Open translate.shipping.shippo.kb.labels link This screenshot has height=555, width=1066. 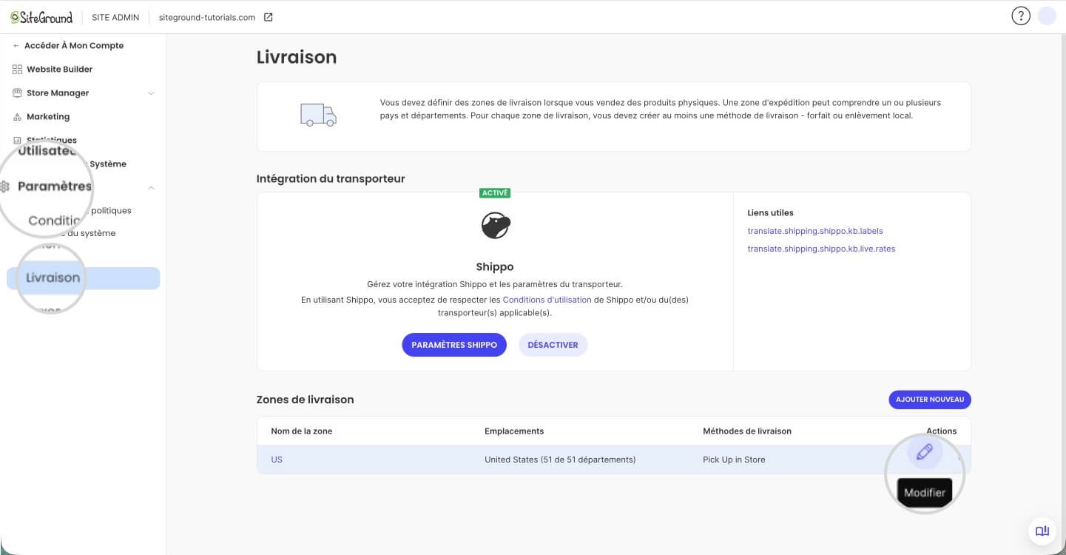click(815, 231)
